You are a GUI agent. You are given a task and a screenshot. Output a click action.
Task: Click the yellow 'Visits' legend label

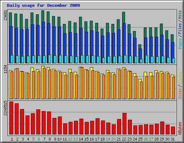180,78
